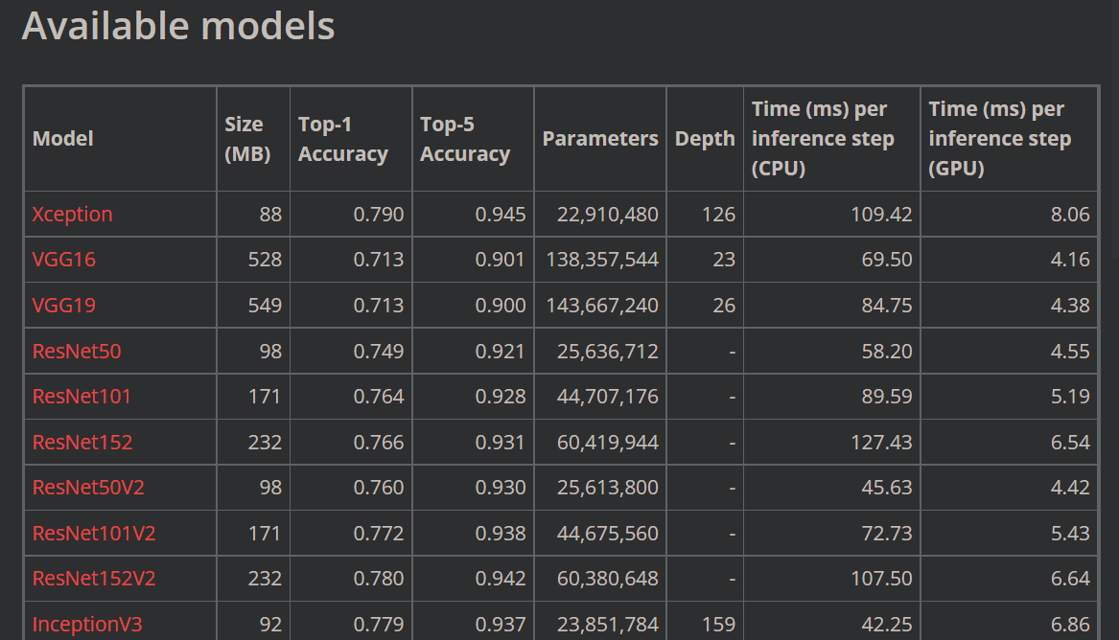Open the InceptionV3 model link

[87, 624]
